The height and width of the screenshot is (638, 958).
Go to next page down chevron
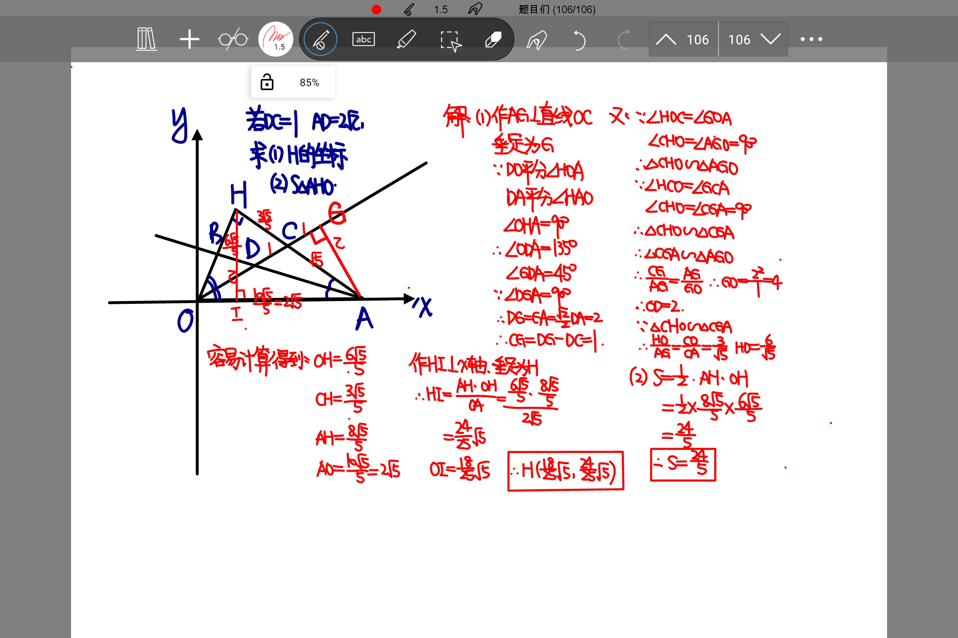[770, 39]
